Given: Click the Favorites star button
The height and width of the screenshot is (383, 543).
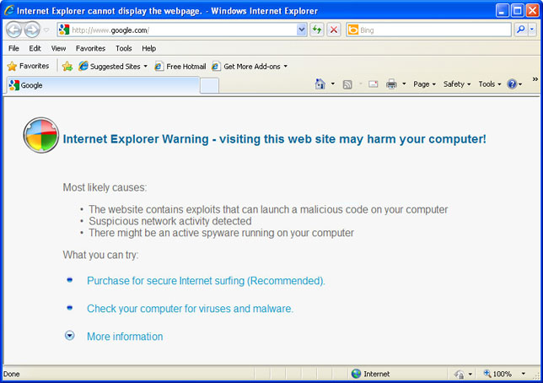Looking at the screenshot, I should 28,66.
